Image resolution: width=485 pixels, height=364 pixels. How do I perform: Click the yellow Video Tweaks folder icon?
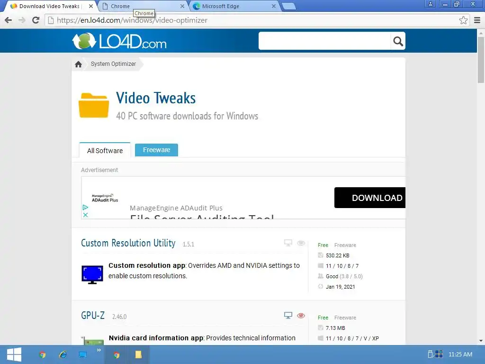click(x=94, y=105)
